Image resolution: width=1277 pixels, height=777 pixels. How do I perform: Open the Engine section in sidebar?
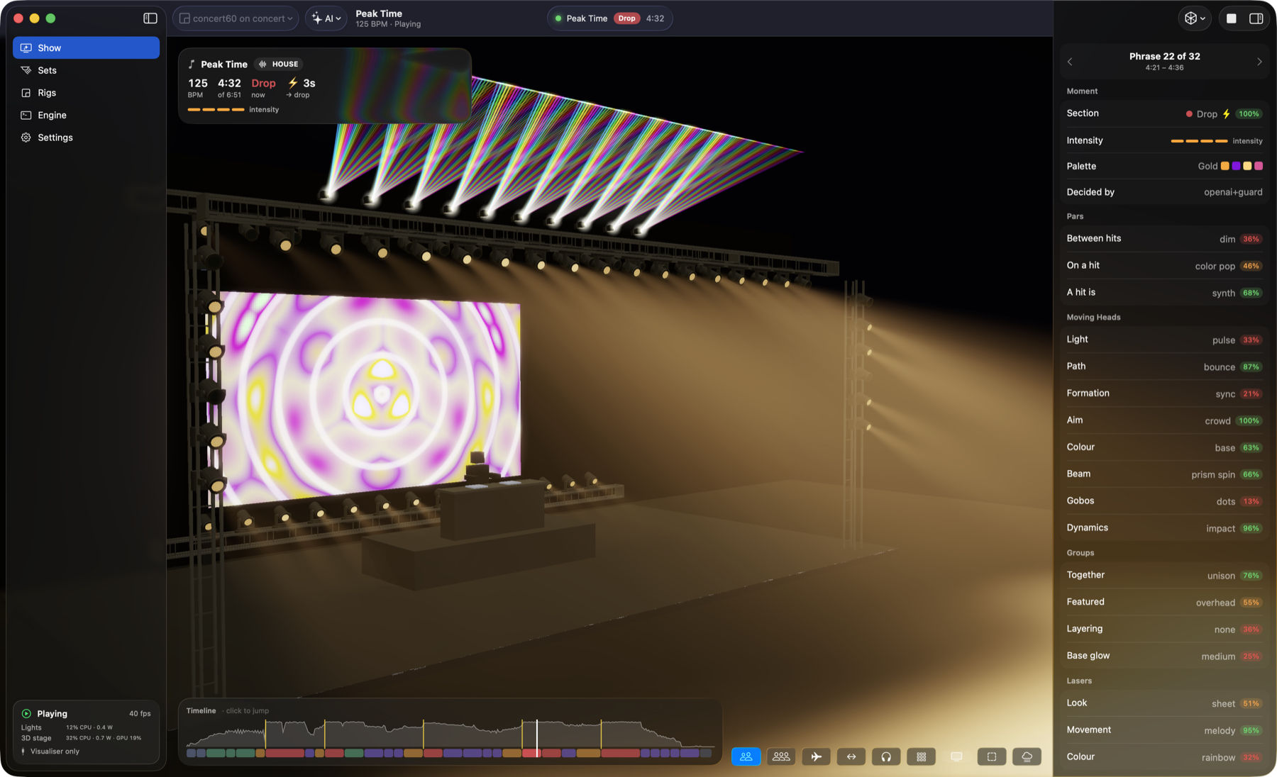86,115
